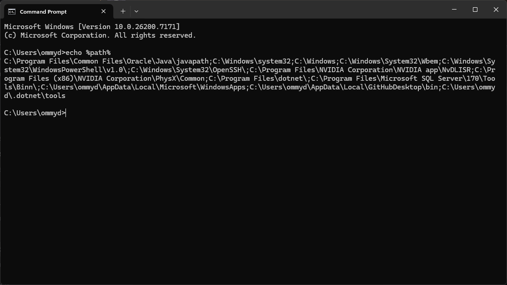Click the Microsoft Windows version line
This screenshot has height=285, width=507.
92,27
